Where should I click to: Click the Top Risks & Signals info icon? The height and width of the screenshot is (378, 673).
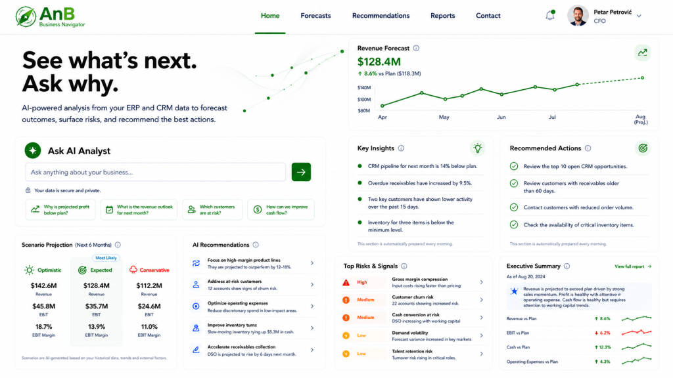tap(404, 266)
